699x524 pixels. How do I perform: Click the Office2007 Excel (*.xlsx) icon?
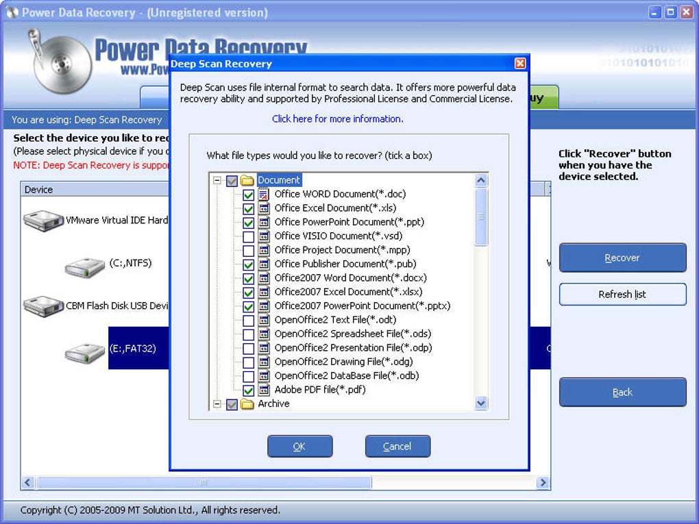pos(264,292)
